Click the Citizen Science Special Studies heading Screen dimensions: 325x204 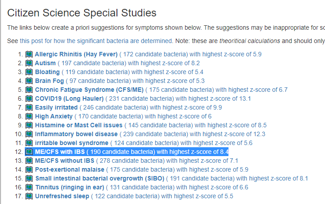[x=82, y=12]
